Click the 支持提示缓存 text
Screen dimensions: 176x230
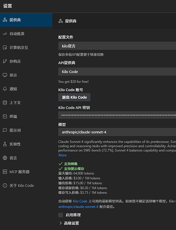point(74,169)
